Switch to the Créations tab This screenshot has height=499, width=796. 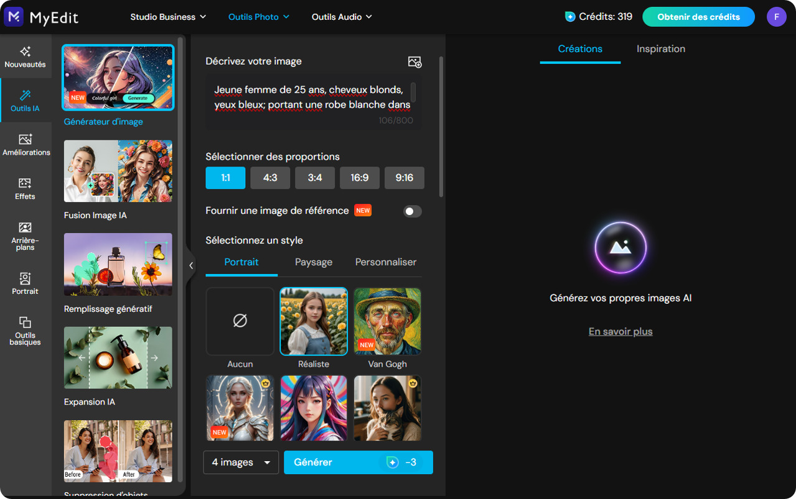580,49
